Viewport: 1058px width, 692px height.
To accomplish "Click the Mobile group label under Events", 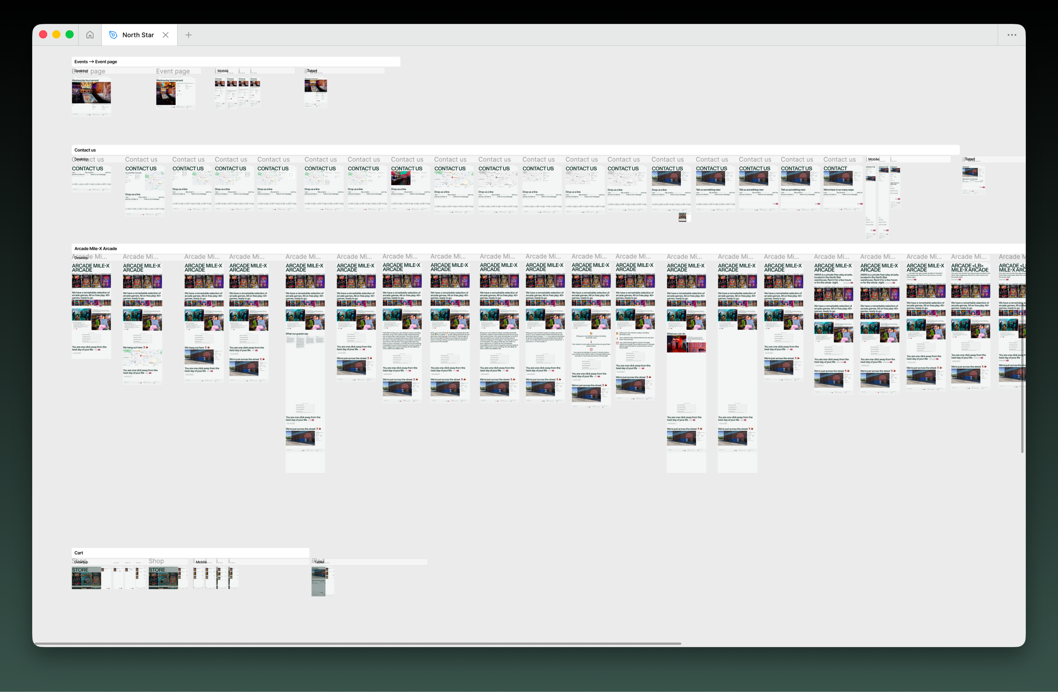I will pyautogui.click(x=223, y=71).
